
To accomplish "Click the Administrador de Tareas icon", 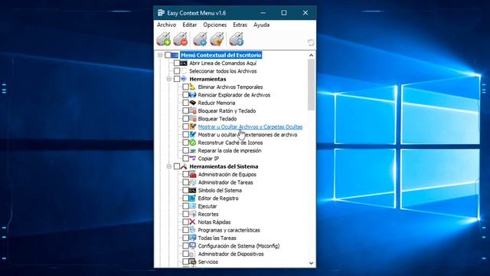I will pyautogui.click(x=193, y=182).
